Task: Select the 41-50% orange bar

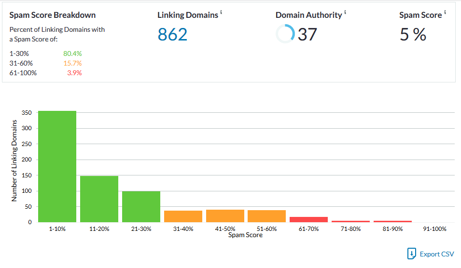Action: point(225,215)
